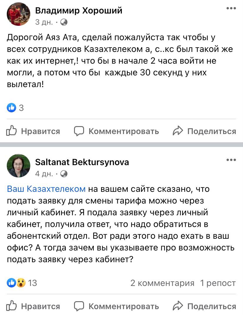
Task: View the 3 like reactions on first post
Action: [x=15, y=108]
